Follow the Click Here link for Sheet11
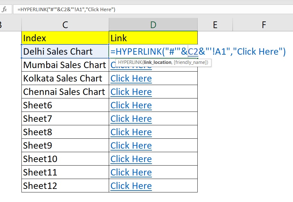 (x=131, y=172)
